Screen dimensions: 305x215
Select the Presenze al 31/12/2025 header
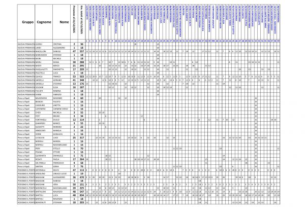(x=74, y=20)
